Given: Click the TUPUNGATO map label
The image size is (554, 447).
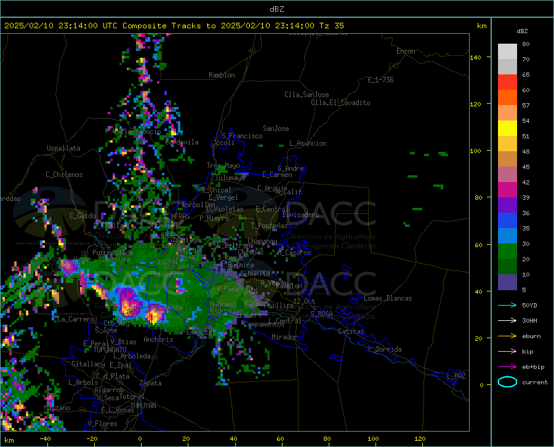Looking at the screenshot, I should 110,350.
